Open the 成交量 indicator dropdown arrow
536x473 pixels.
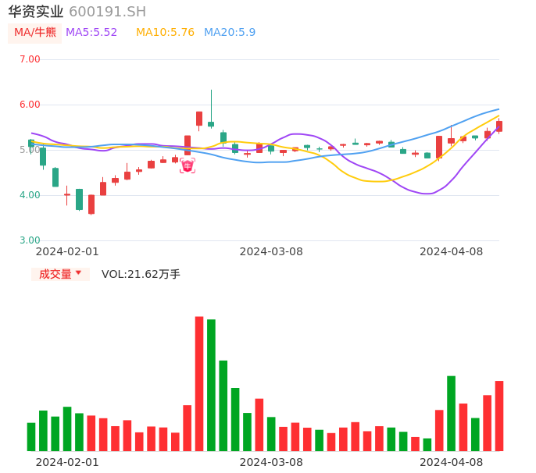point(78,273)
